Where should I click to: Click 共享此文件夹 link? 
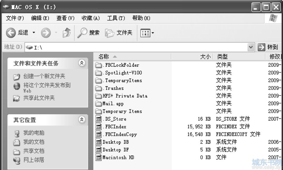tap(39, 98)
